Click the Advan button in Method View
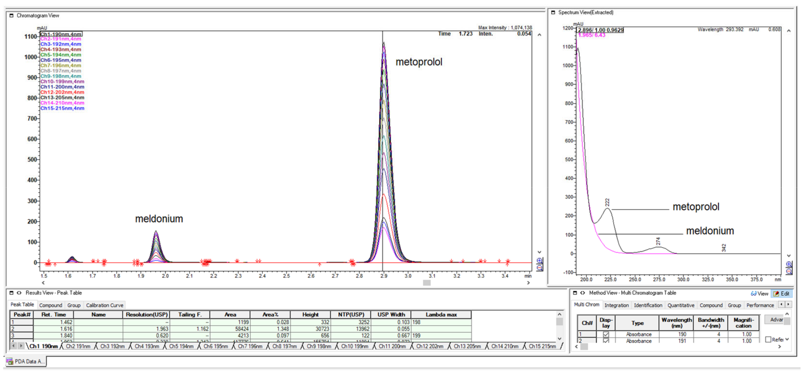805x375 pixels. pyautogui.click(x=776, y=320)
